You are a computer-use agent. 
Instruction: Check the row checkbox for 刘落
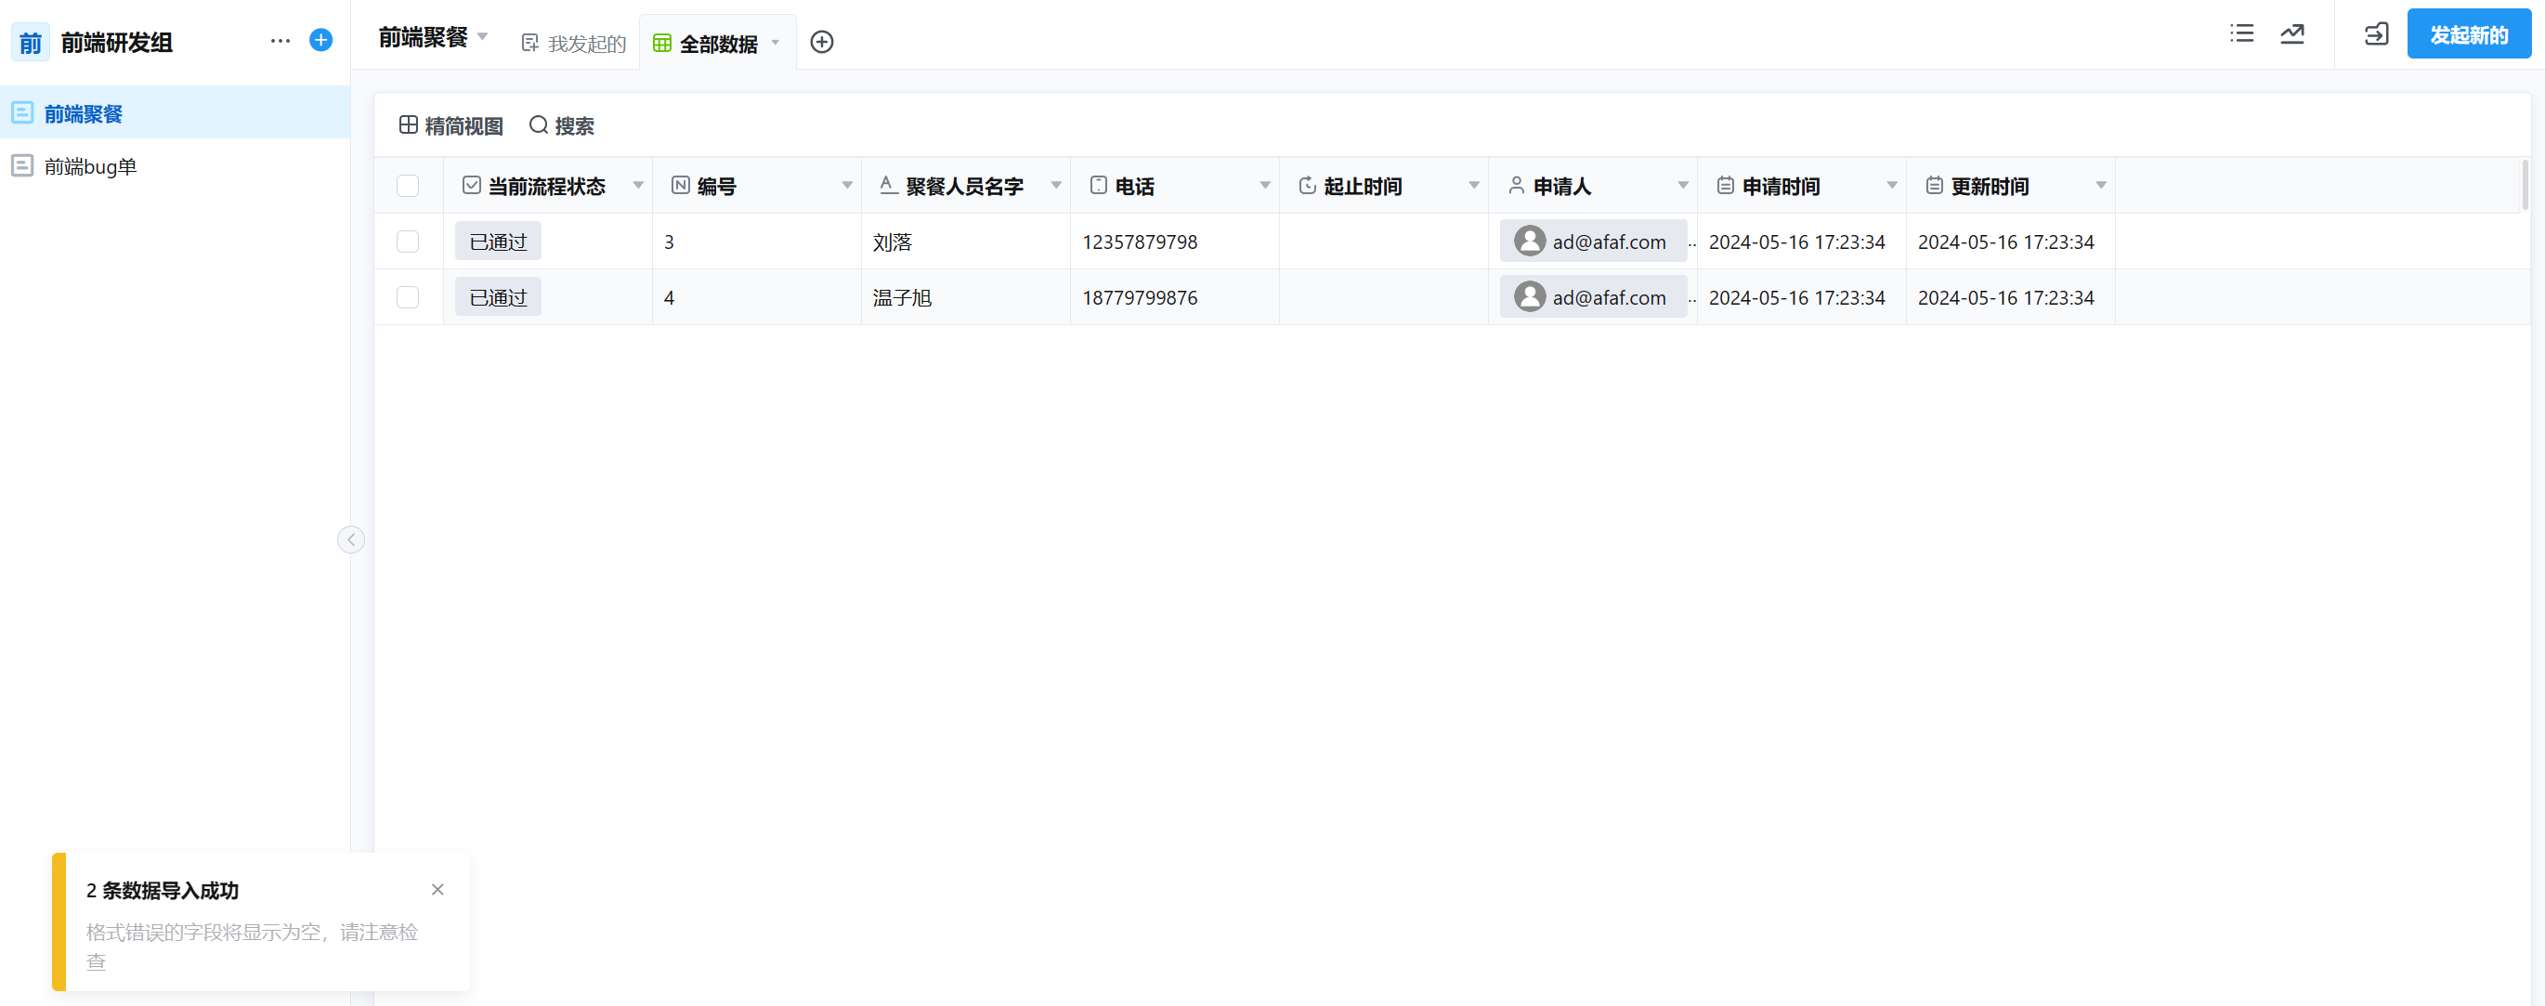[407, 242]
